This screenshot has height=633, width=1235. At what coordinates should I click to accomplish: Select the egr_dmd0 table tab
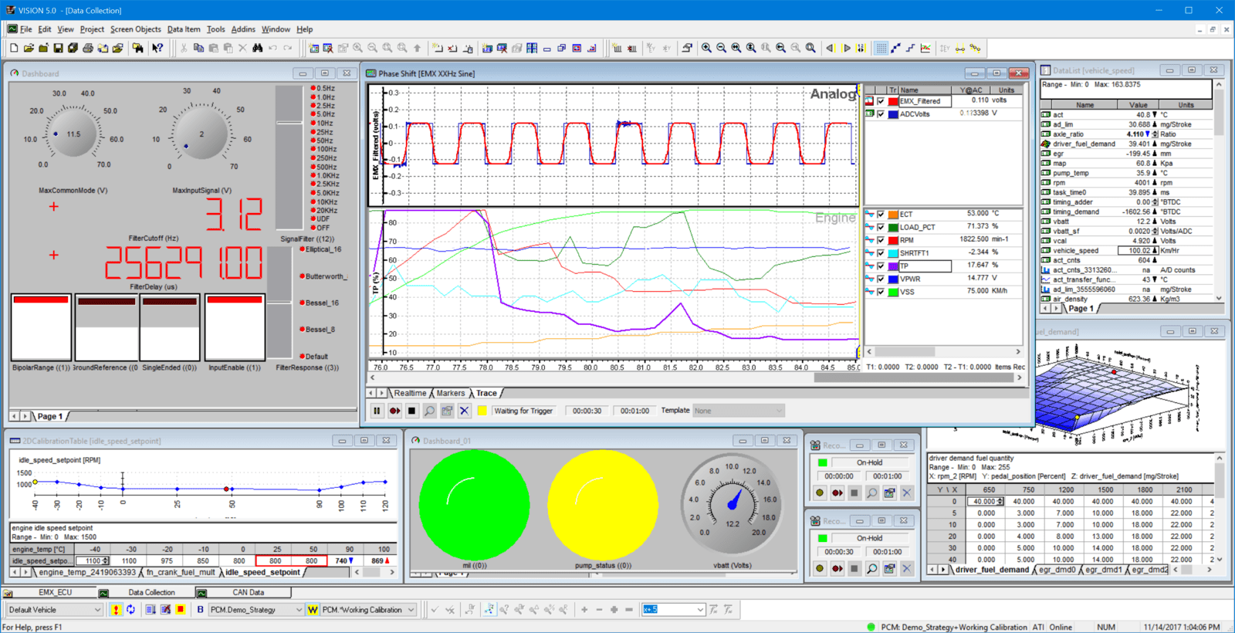coord(1057,570)
